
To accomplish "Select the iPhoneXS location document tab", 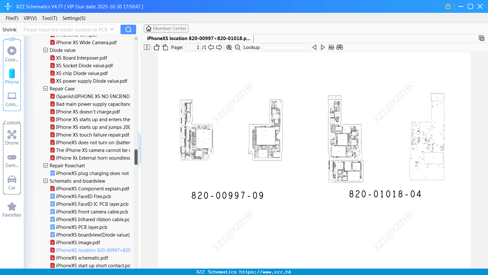I will click(199, 38).
